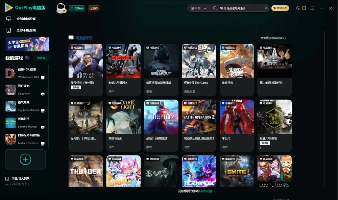Click the search magnifier icon
338x200 pixels.
[215, 8]
